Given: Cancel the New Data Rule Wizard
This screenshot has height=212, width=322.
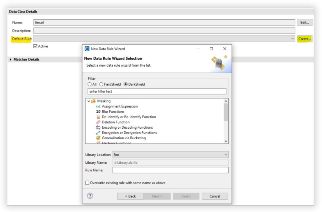Looking at the screenshot, I should (215, 196).
